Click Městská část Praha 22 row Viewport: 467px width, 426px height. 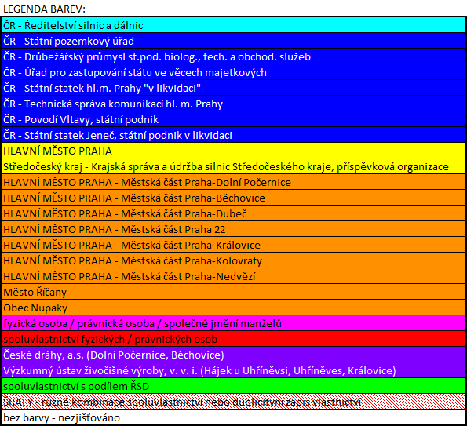[234, 229]
